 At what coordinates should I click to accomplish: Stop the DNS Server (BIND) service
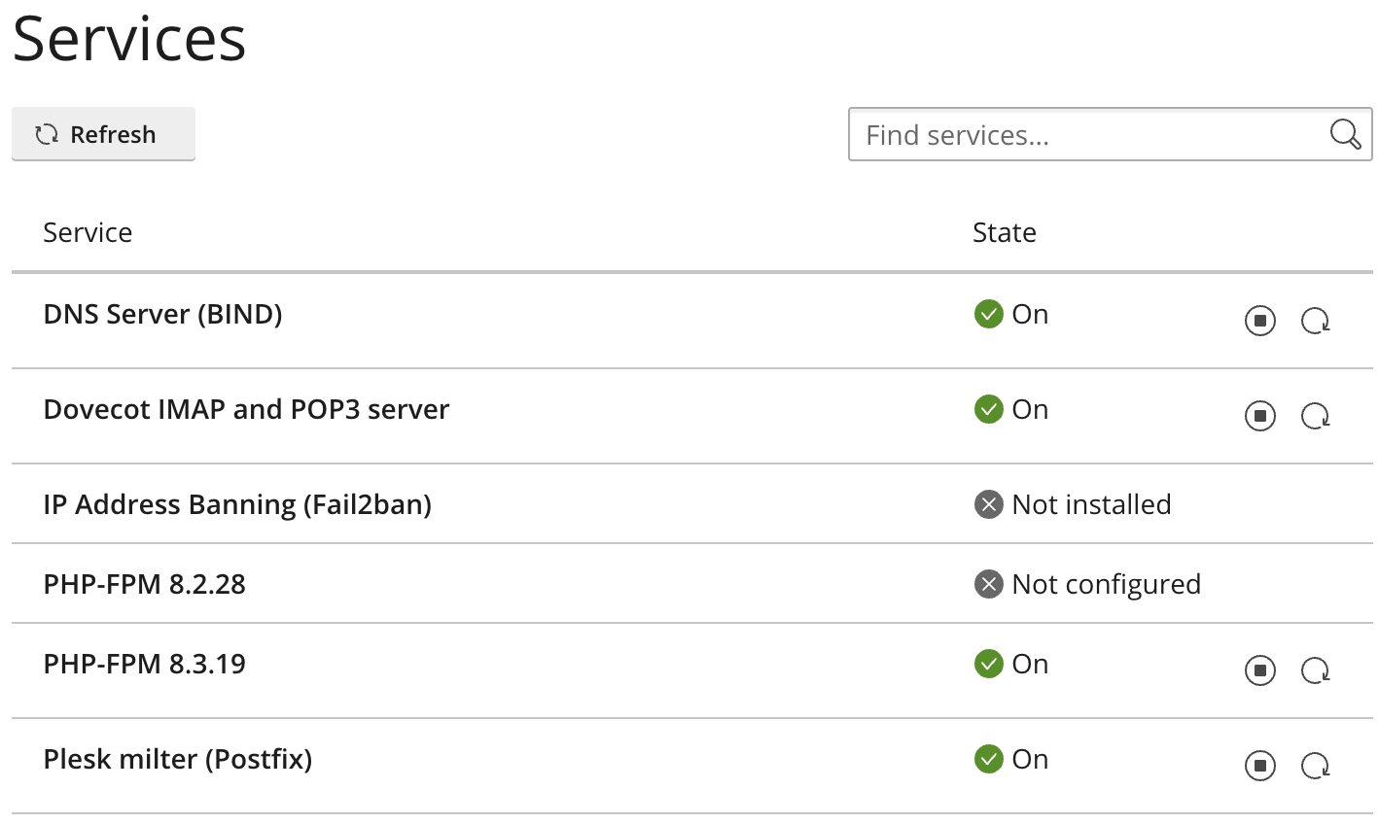[1260, 320]
